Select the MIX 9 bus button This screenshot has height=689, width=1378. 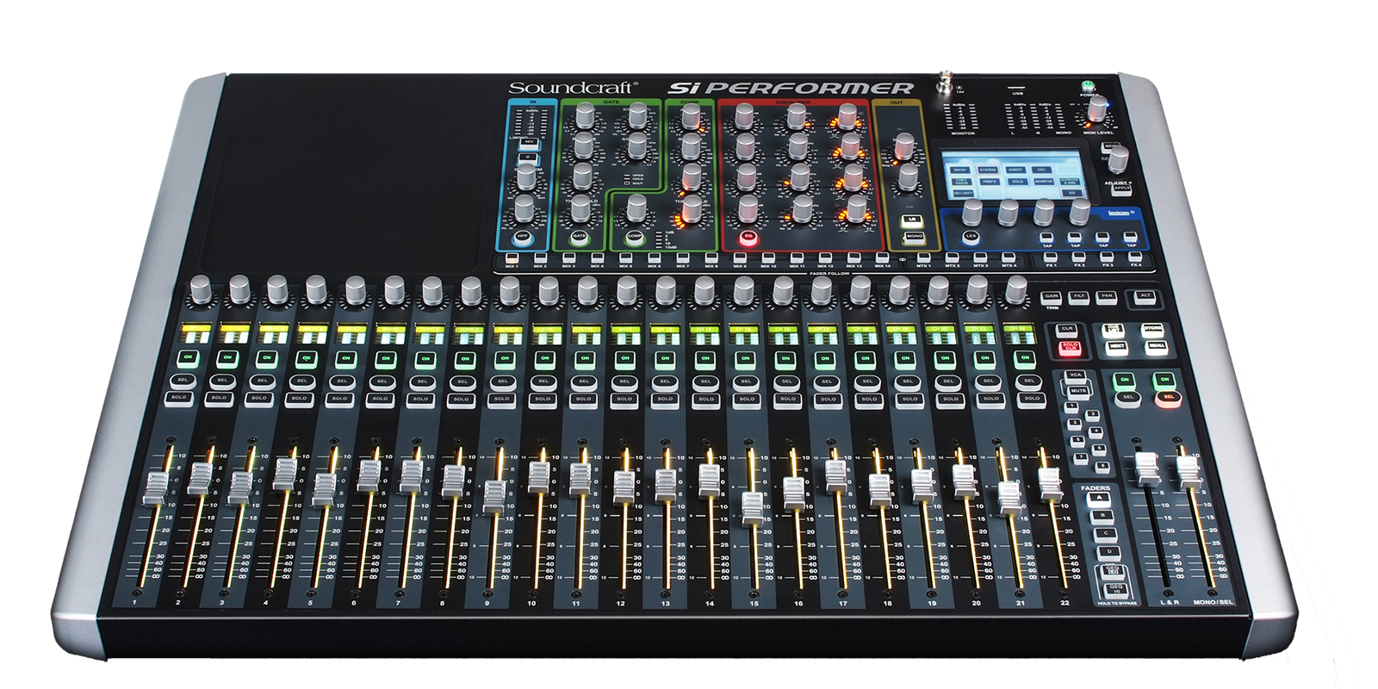pyautogui.click(x=740, y=257)
